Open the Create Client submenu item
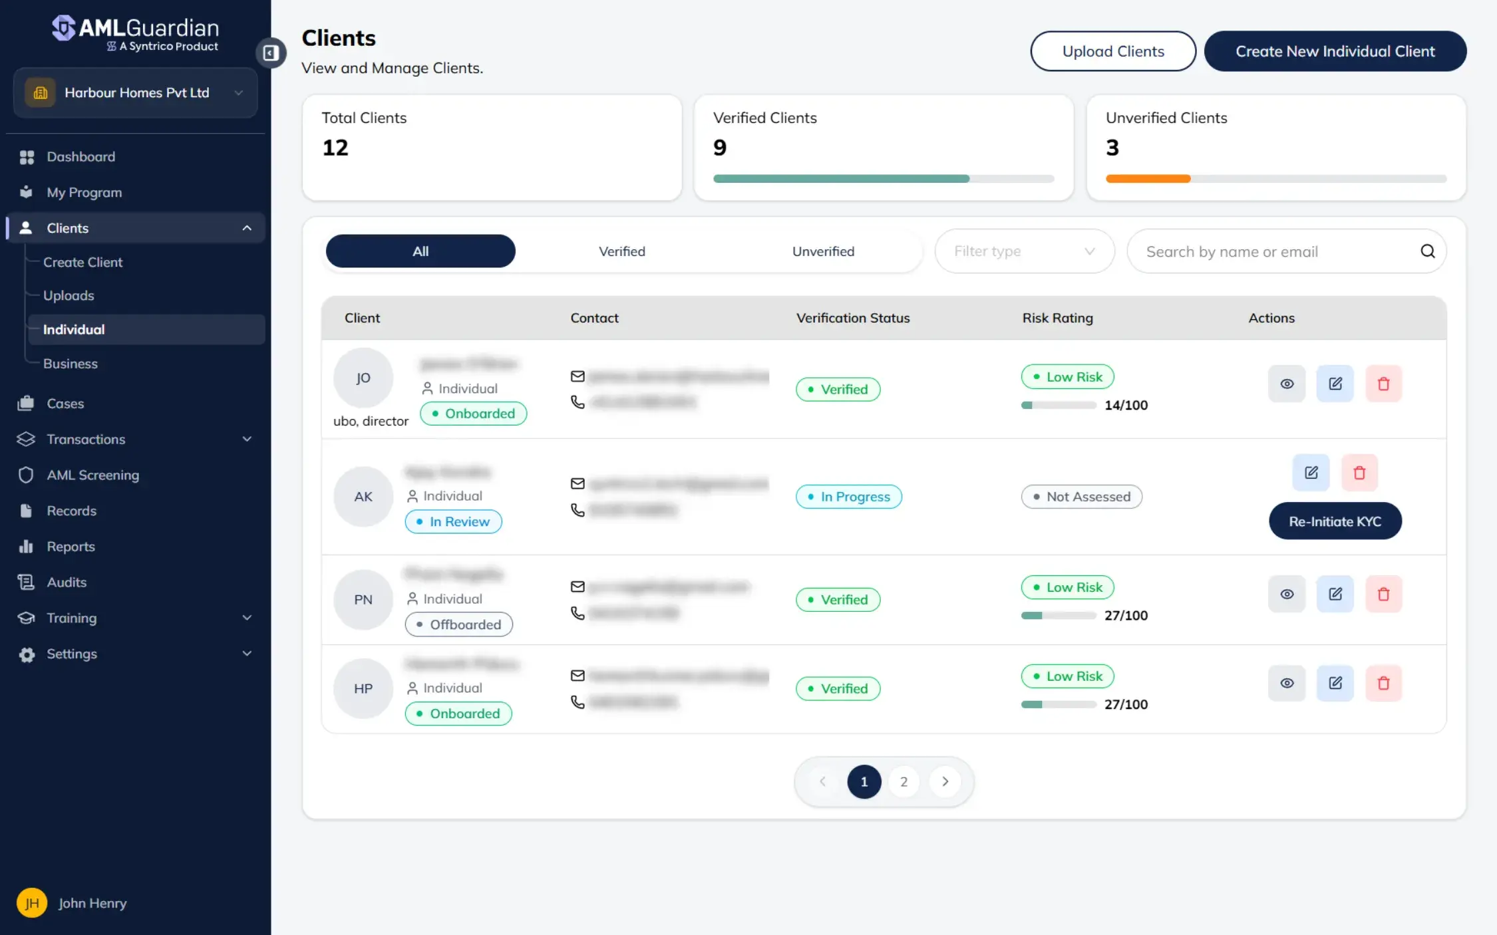 tap(83, 262)
